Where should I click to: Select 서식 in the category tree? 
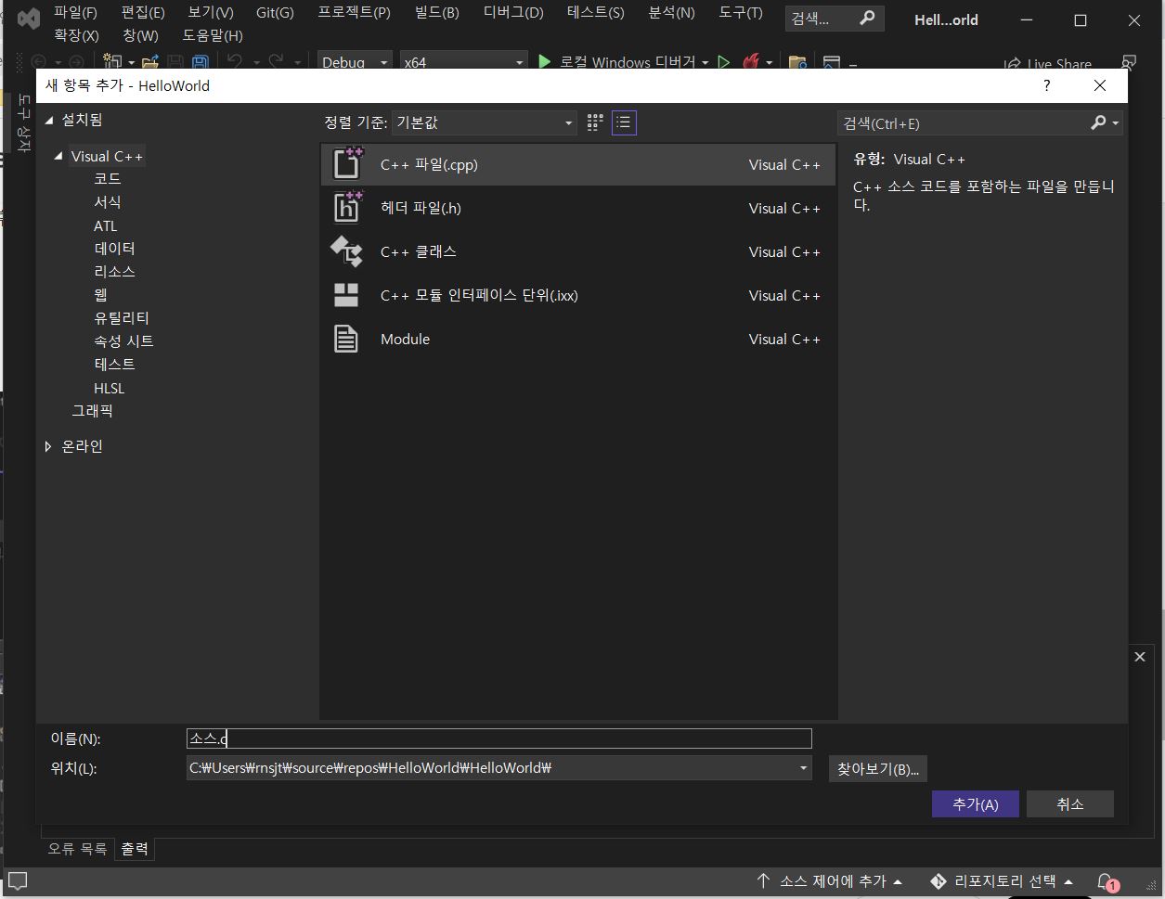108,201
